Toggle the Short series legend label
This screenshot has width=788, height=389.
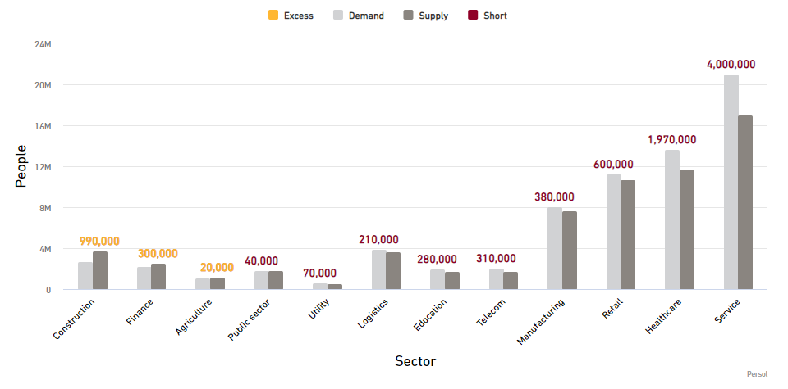(x=496, y=16)
